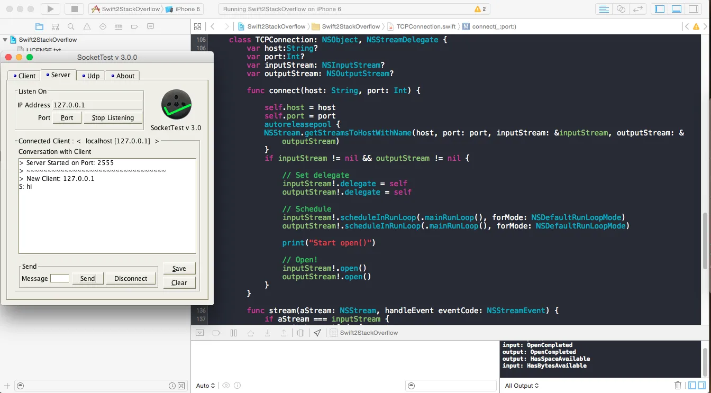Open connect(_:port:) method jump bar menu
The width and height of the screenshot is (711, 393).
(489, 26)
